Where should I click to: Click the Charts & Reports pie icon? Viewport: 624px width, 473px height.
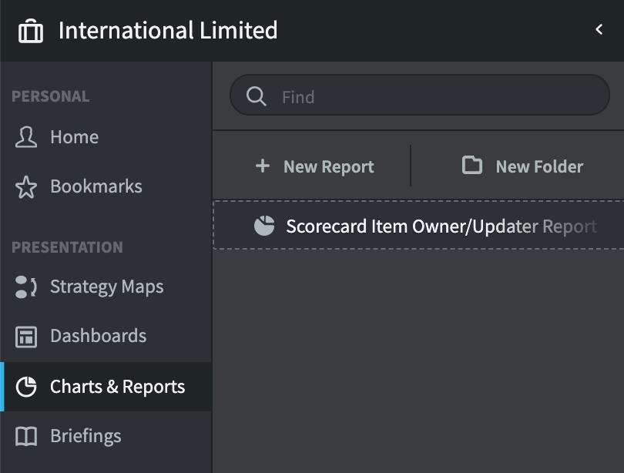tap(26, 387)
